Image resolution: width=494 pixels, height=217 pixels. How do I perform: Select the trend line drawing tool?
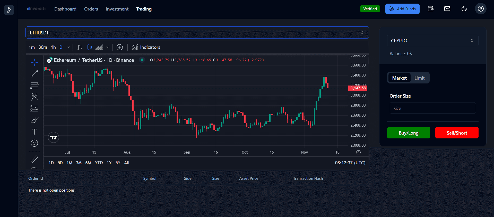34,74
